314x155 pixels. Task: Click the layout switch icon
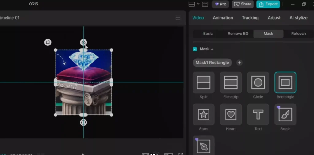[192, 4]
